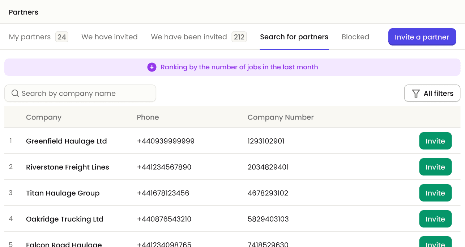Image resolution: width=465 pixels, height=247 pixels.
Task: Click the purple ranking arrow icon
Action: coord(152,67)
